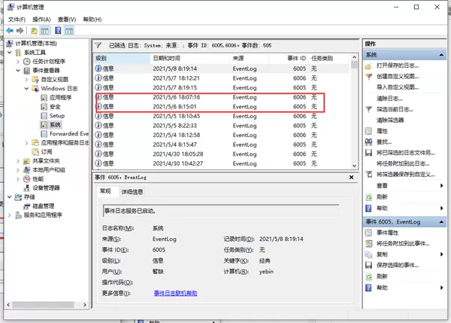Screen dimensions: 451x323
Task: Click 清除筛选器 action
Action: (x=390, y=120)
